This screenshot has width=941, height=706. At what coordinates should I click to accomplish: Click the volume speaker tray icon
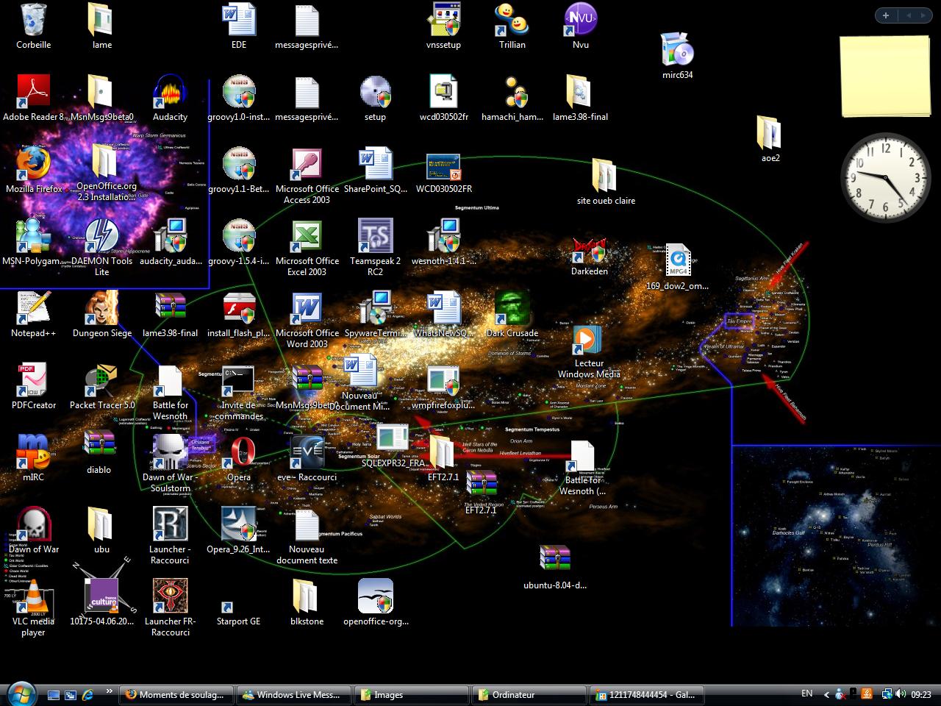901,693
